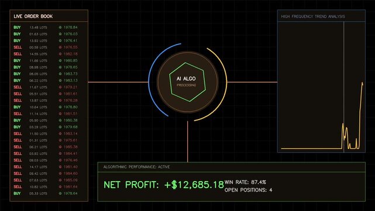The image size is (375, 211).
Task: Click the @ marker on the 14.55 LOTS row
Action: click(x=60, y=54)
